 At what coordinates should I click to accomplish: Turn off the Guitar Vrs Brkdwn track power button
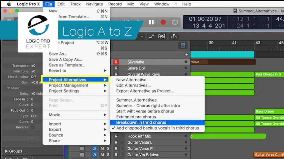coord(94,155)
